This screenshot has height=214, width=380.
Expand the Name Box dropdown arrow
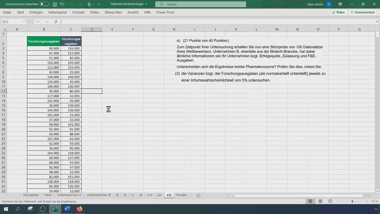pyautogui.click(x=24, y=22)
